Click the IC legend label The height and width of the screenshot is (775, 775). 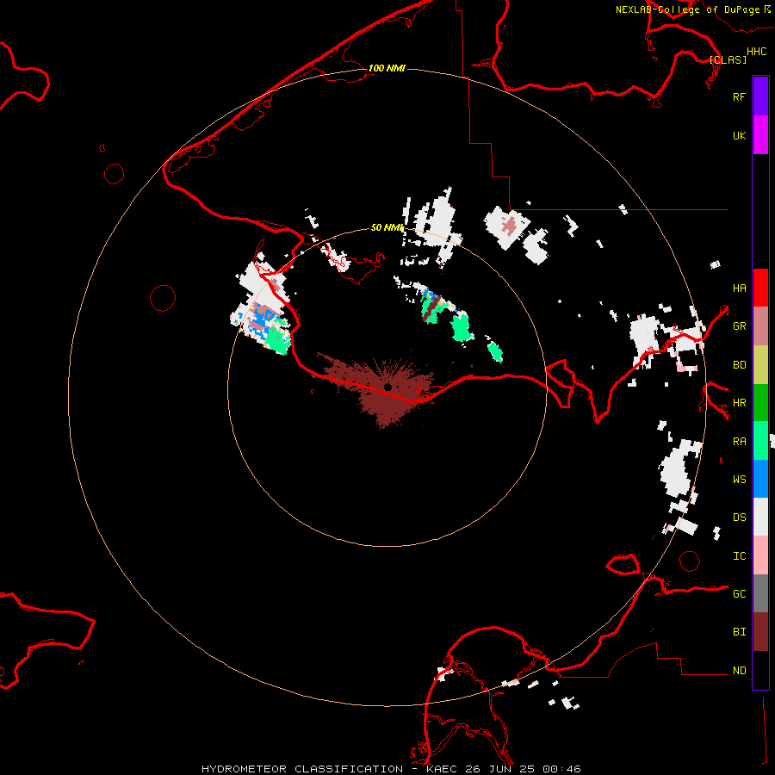tap(739, 556)
